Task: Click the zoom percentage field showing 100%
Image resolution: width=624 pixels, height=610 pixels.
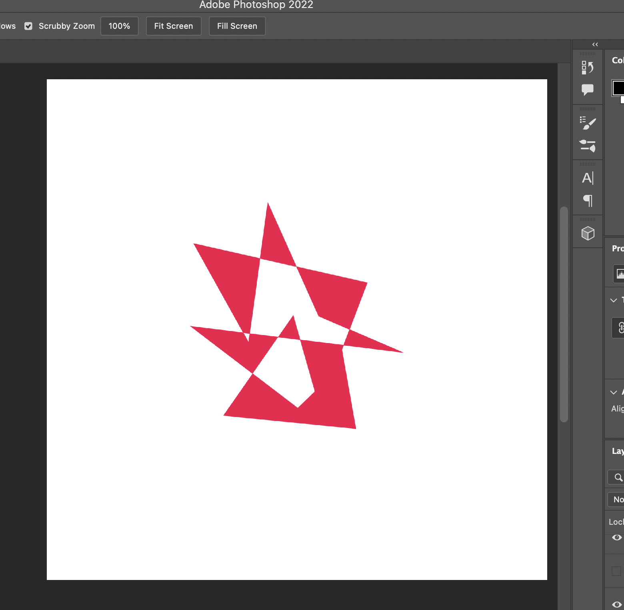Action: [119, 26]
